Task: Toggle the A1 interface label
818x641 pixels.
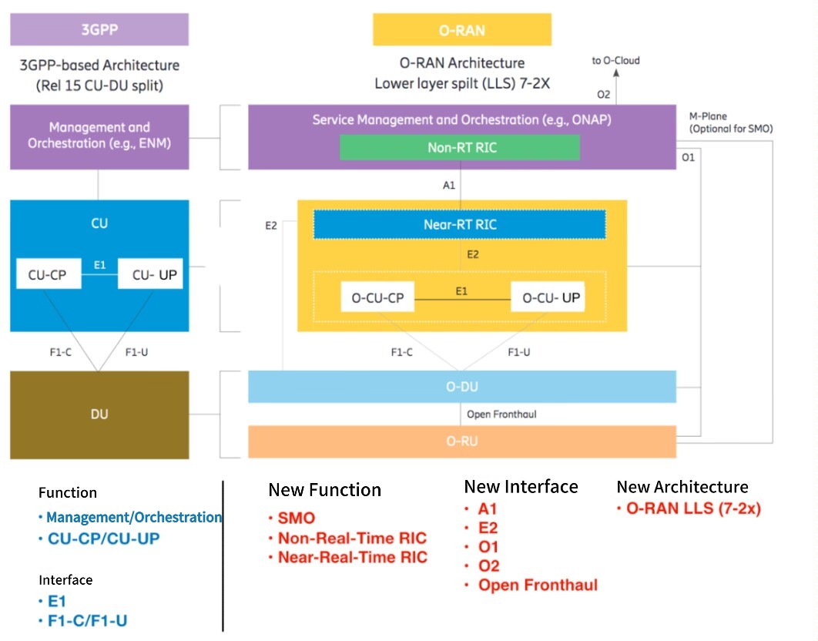Action: pyautogui.click(x=449, y=185)
